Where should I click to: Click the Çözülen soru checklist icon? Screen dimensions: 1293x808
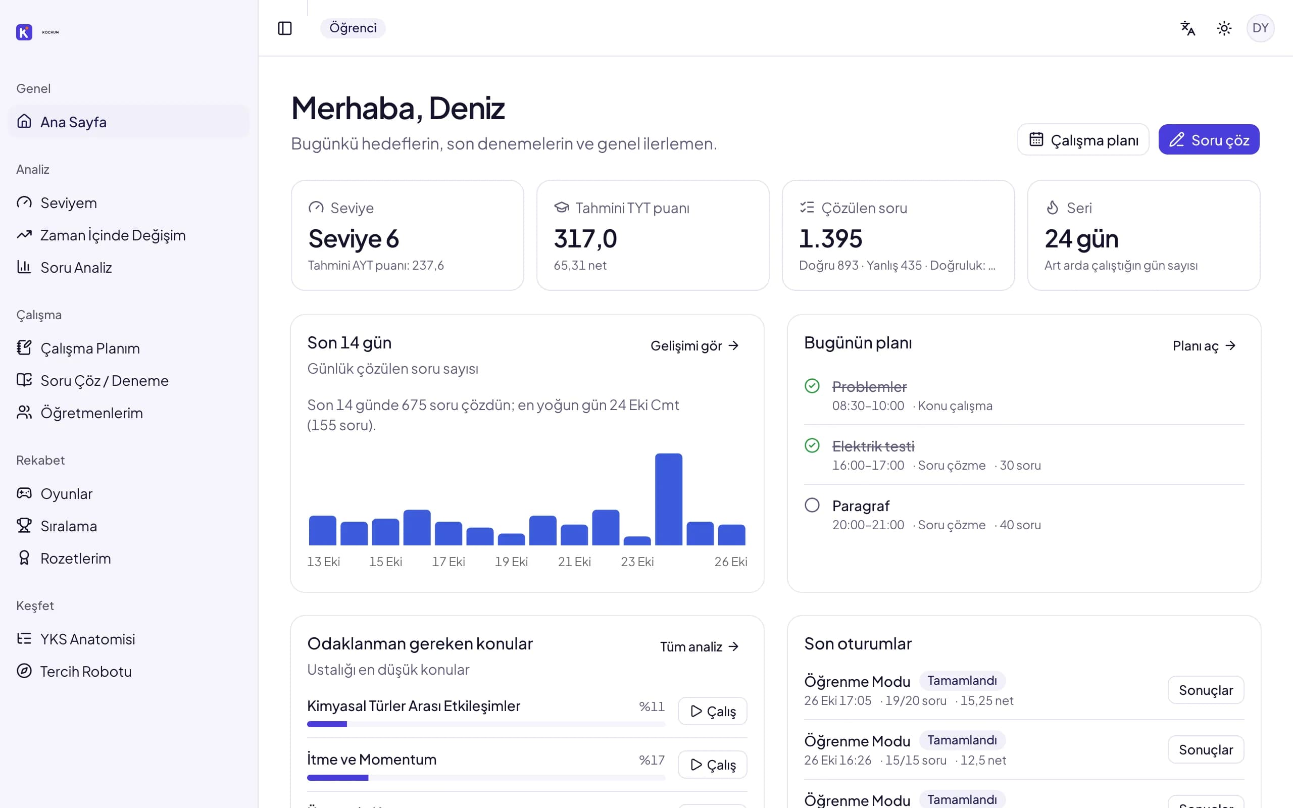coord(807,208)
